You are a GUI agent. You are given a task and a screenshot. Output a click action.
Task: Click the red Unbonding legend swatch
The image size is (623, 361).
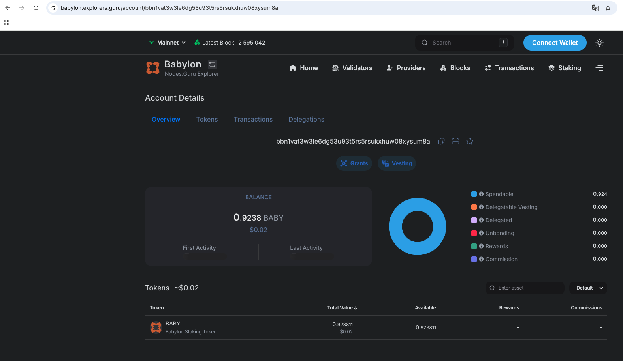coord(474,233)
